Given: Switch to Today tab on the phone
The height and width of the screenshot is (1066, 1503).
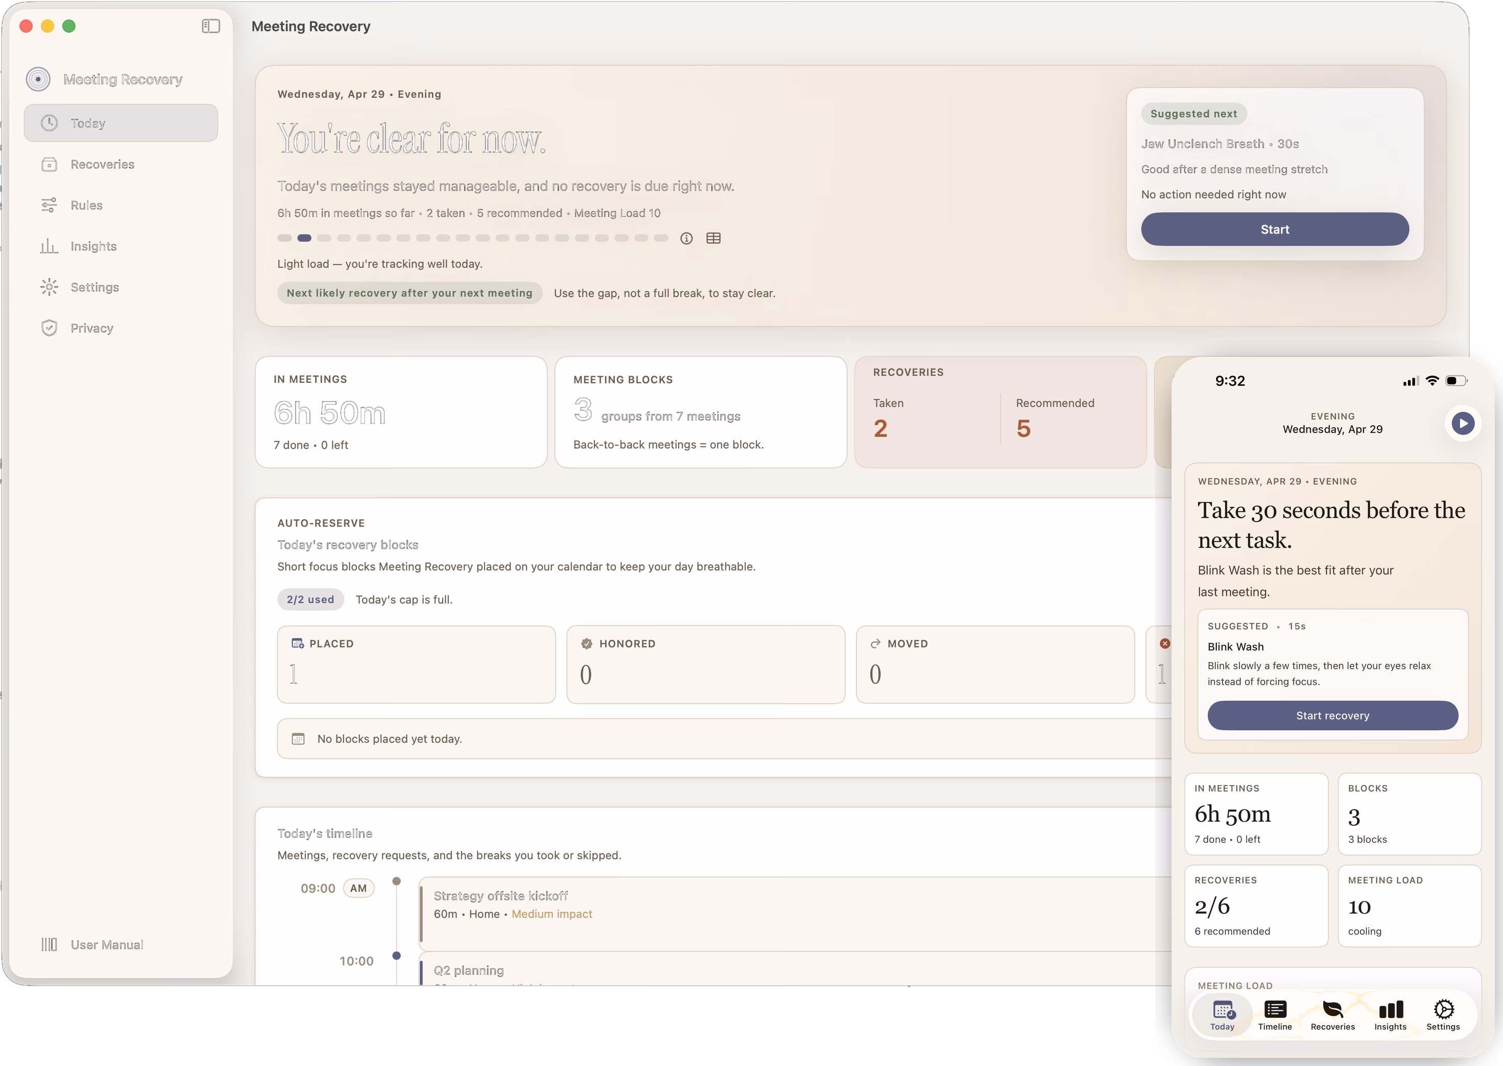Looking at the screenshot, I should (1222, 1015).
